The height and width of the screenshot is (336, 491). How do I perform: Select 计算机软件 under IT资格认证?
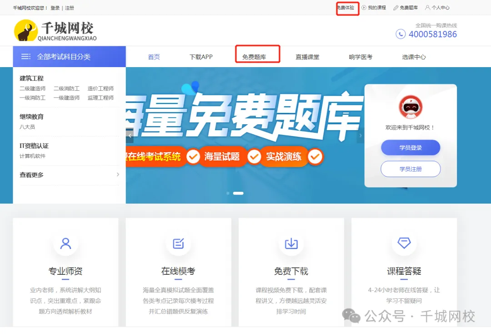[33, 156]
